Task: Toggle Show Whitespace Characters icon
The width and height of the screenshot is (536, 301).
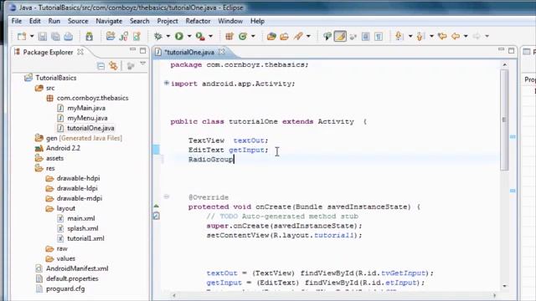Action: pyautogui.click(x=379, y=36)
